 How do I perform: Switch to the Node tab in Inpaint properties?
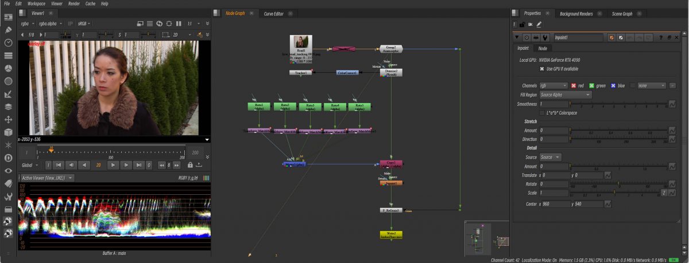[x=542, y=48]
